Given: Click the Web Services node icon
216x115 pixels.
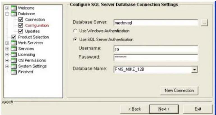Looking at the screenshot, I should tap(14, 43).
